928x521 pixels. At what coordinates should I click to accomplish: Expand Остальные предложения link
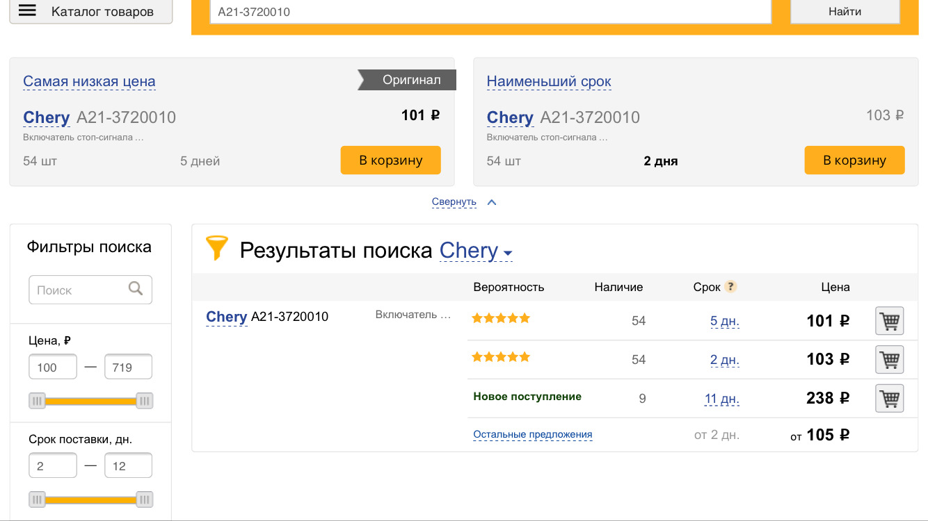533,435
